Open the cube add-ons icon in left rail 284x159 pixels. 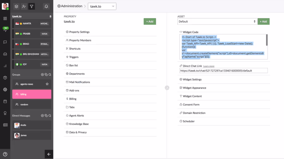click(5, 78)
